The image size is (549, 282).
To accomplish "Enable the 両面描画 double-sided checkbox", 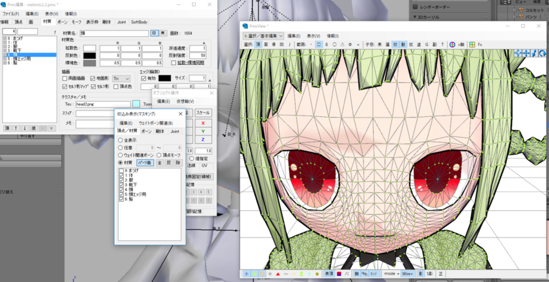I will (65, 78).
